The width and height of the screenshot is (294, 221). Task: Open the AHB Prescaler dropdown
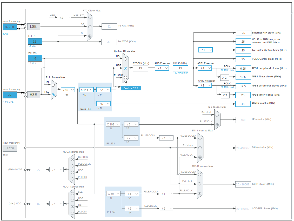pos(161,68)
